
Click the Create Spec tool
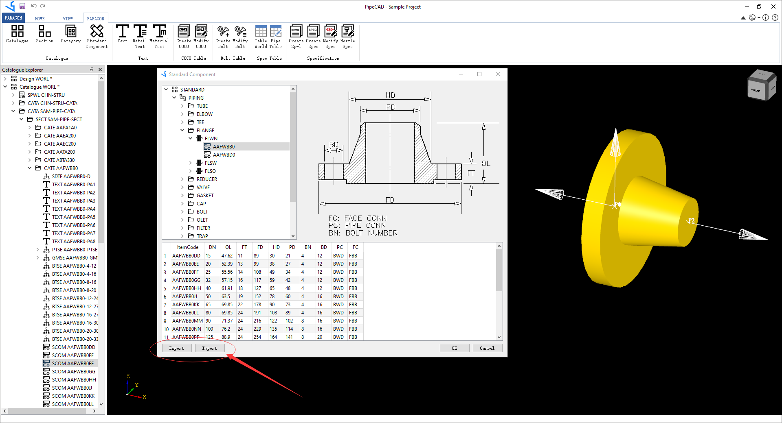coord(313,36)
